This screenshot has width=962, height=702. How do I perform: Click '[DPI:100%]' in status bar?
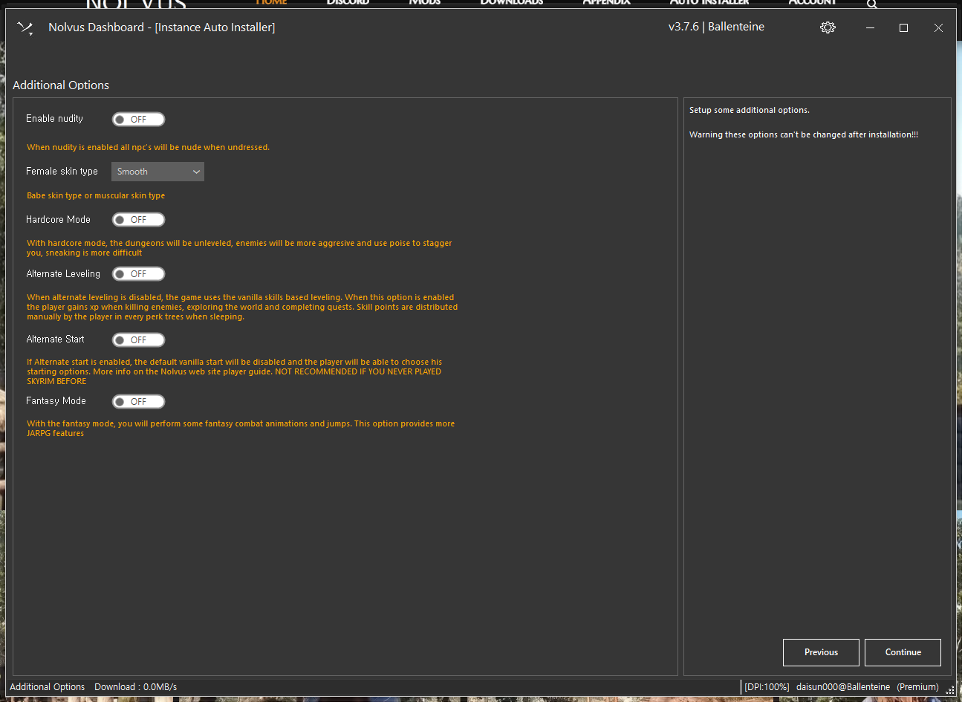point(767,687)
